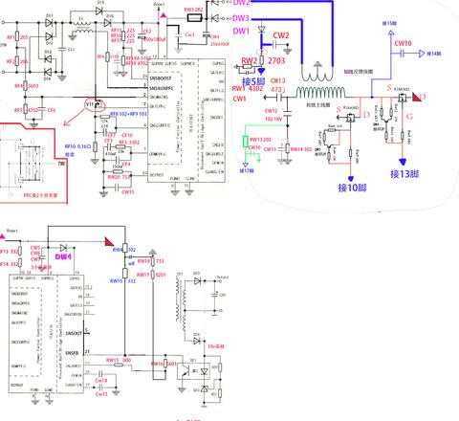Click the blue arrow above 接10脚
This screenshot has height=421, width=459.
click(351, 179)
